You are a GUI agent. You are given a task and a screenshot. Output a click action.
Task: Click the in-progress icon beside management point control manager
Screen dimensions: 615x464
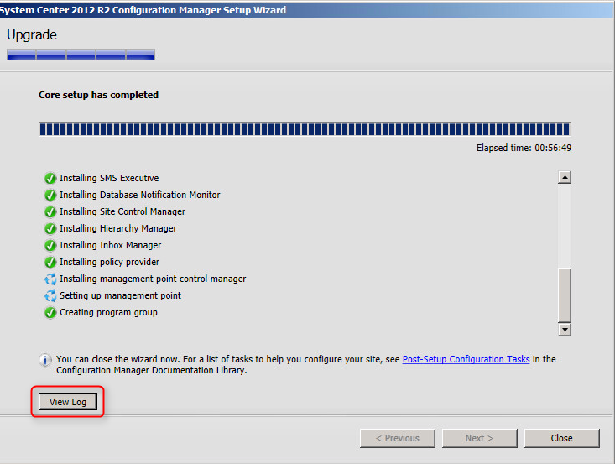[x=50, y=279]
